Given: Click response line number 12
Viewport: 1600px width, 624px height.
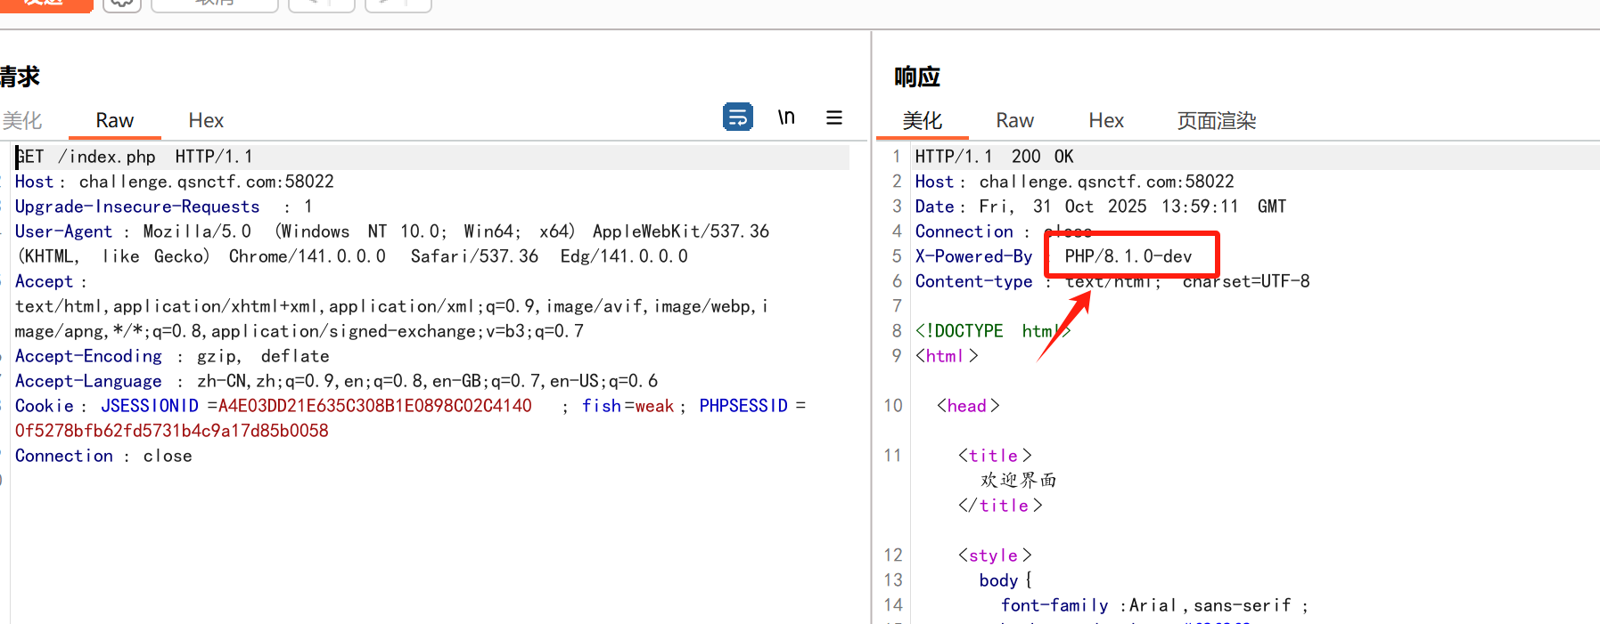Looking at the screenshot, I should coord(893,555).
